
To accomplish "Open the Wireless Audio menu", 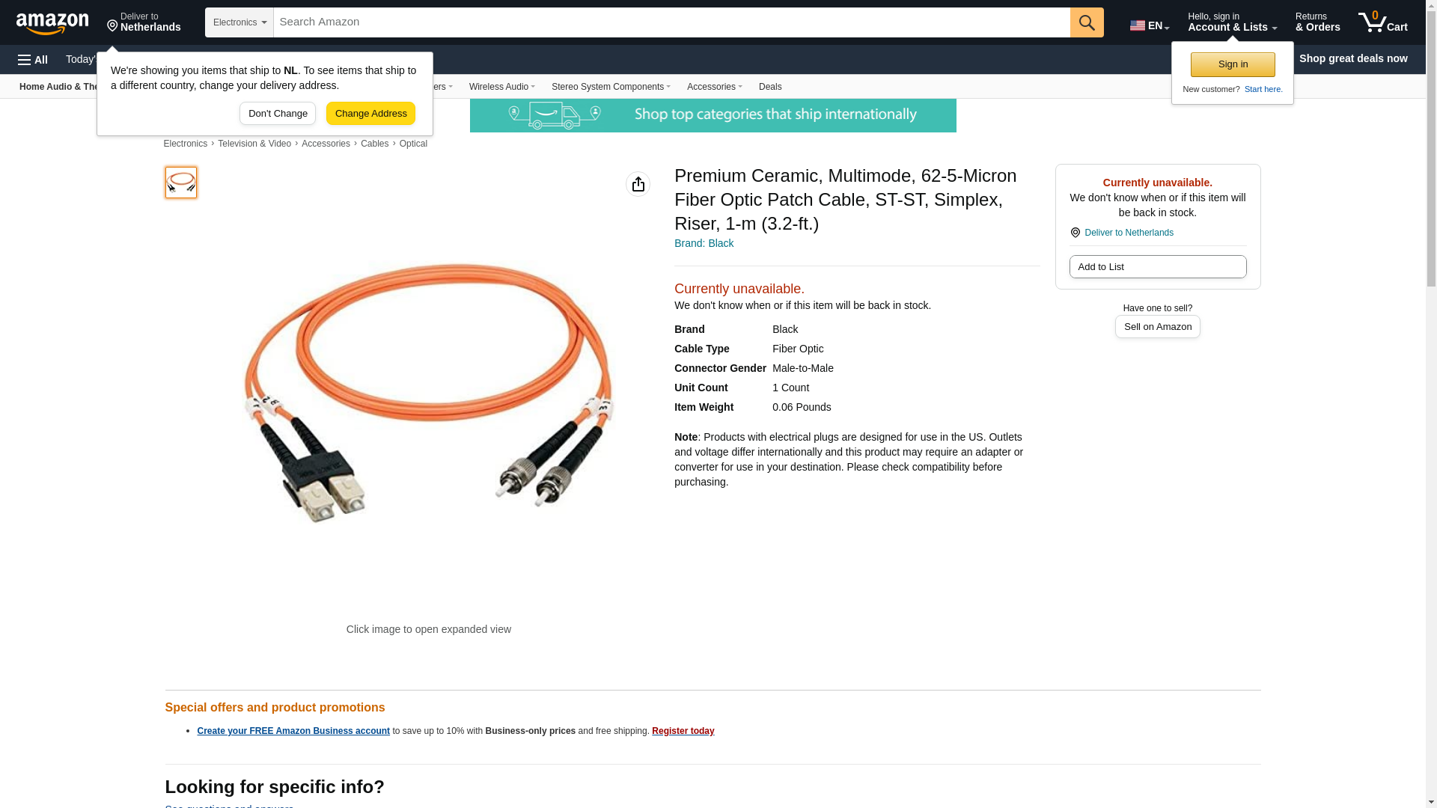I will pyautogui.click(x=501, y=87).
